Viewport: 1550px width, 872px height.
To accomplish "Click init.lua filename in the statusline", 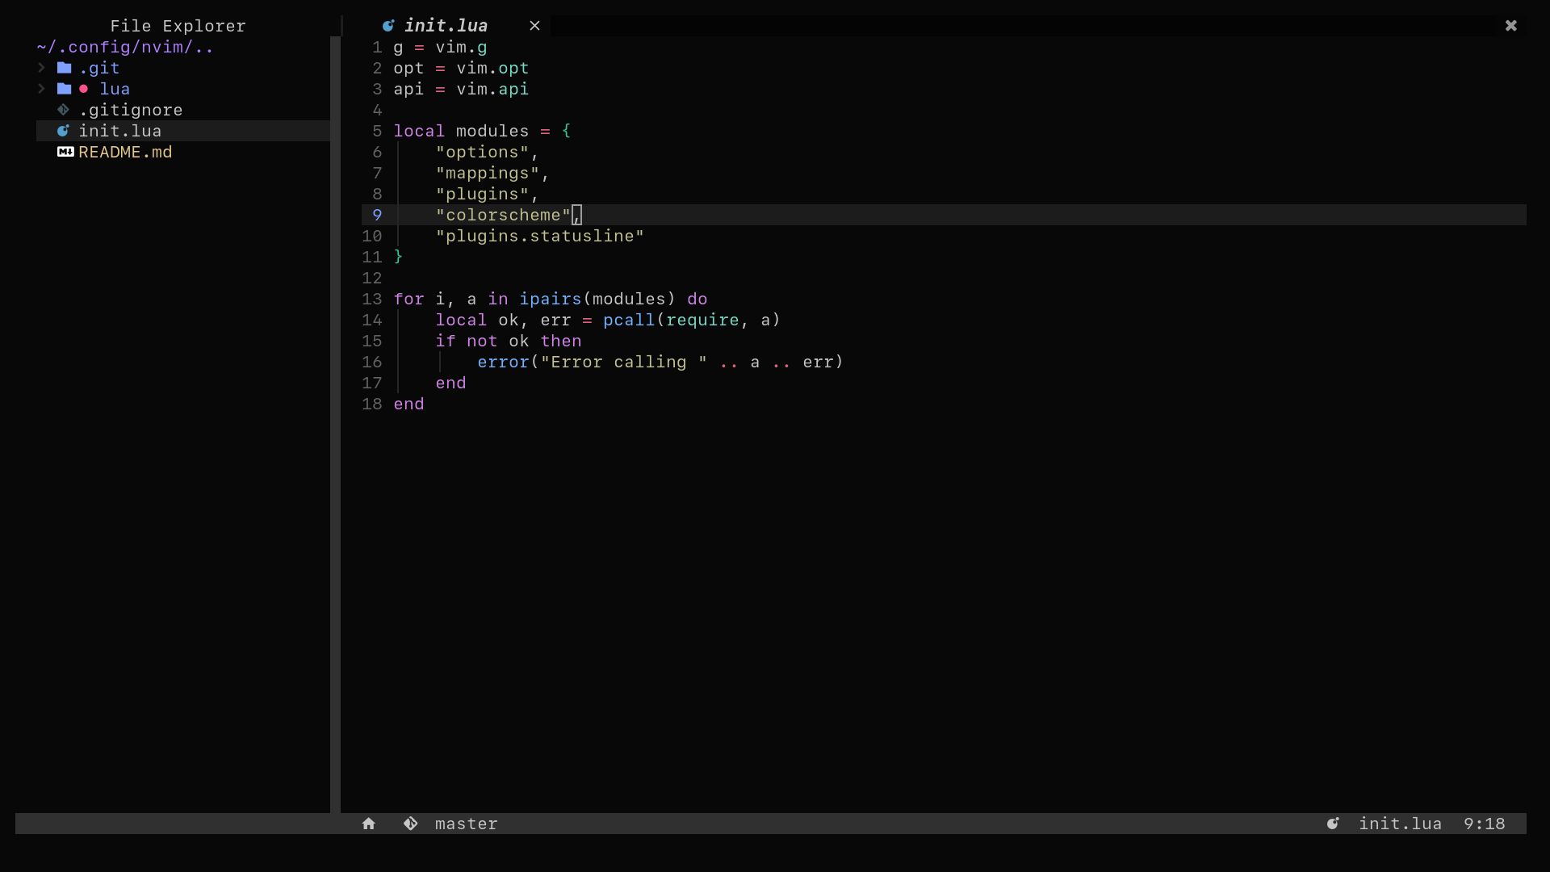I will click(1401, 824).
